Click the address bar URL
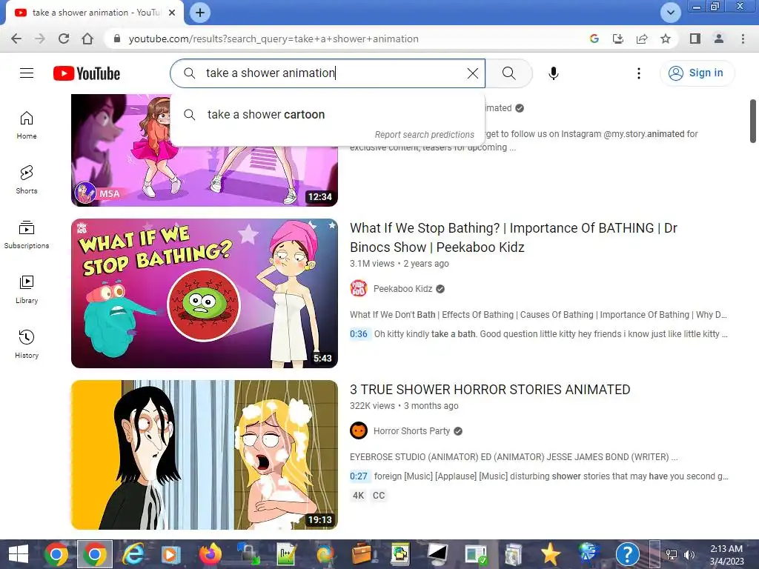 coord(274,39)
